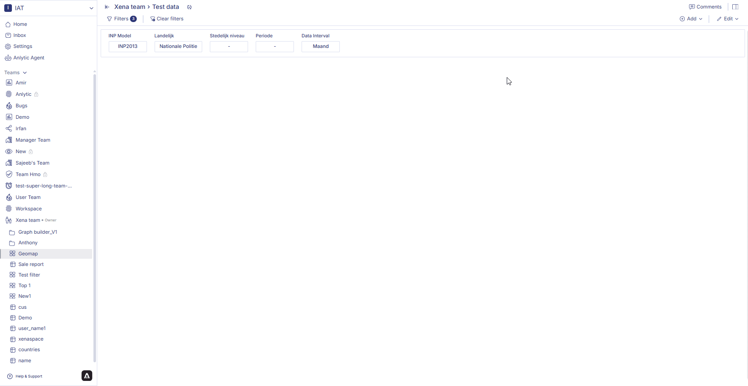Open the IAT workspace switcher dropdown
This screenshot has width=748, height=386.
tap(91, 8)
